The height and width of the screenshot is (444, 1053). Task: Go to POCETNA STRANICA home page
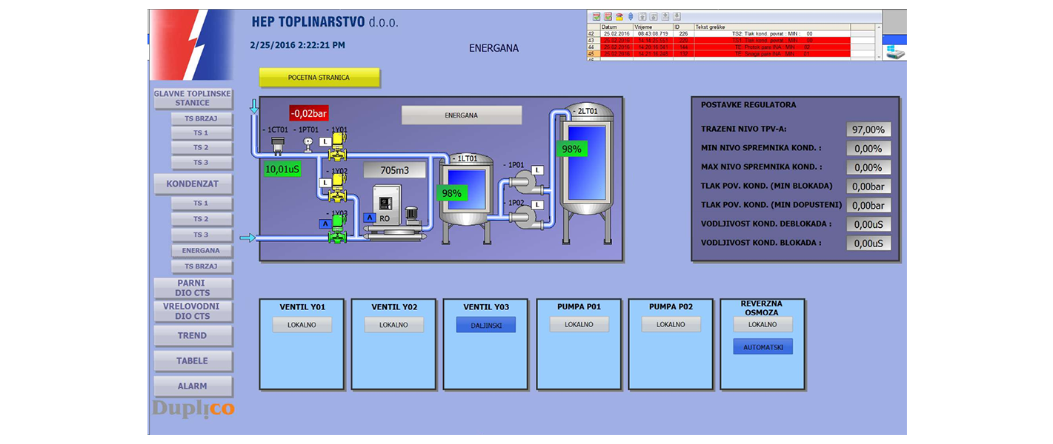click(x=319, y=77)
